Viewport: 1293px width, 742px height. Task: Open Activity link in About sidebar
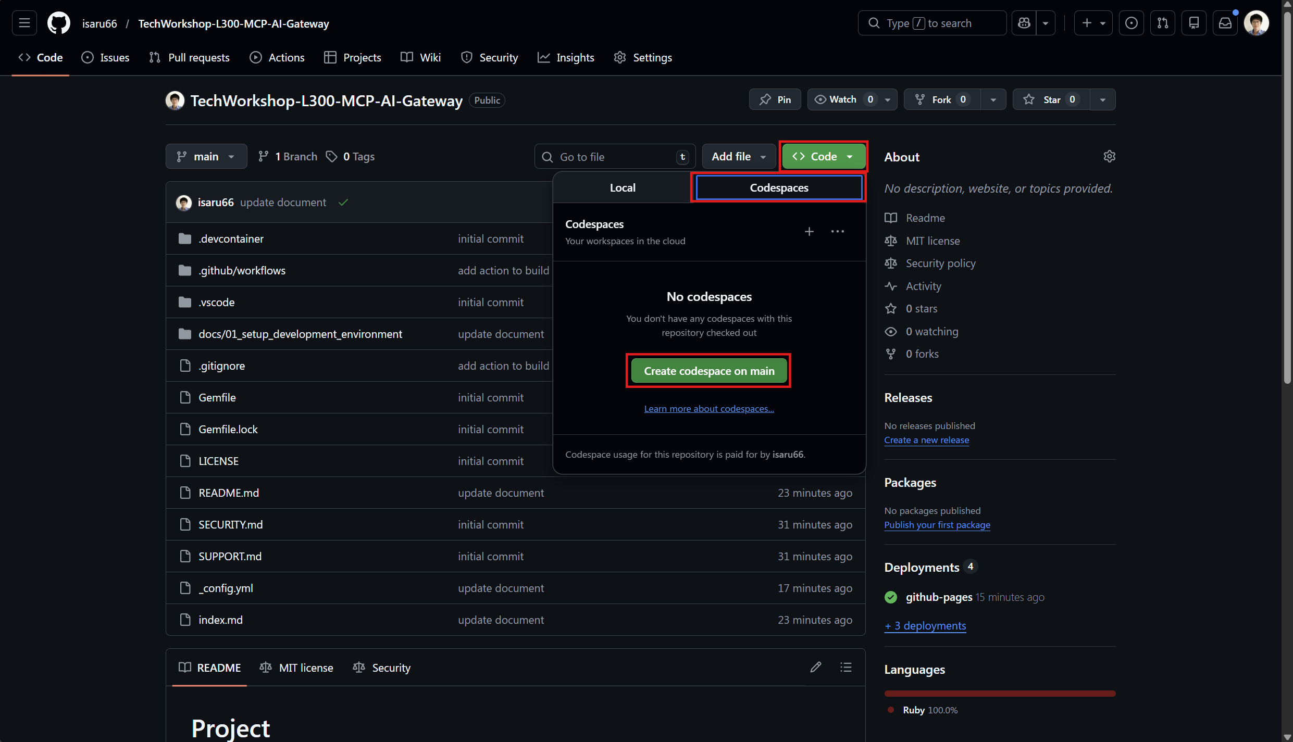tap(924, 286)
